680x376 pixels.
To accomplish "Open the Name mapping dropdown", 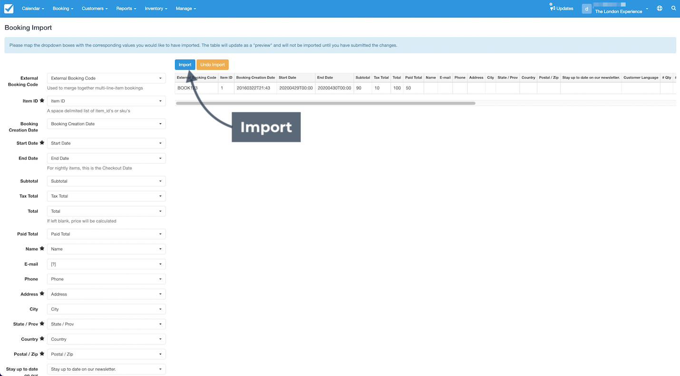I will pos(107,249).
